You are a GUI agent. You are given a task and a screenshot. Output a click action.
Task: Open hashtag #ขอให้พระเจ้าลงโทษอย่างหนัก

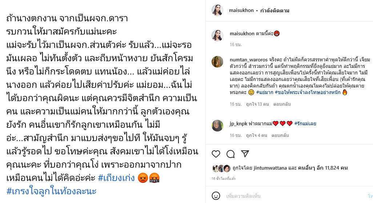[x=308, y=92]
